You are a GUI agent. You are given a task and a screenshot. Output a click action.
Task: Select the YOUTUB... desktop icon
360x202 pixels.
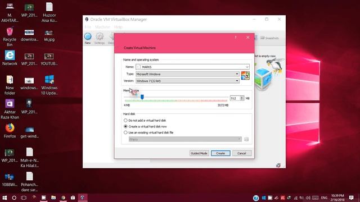tap(49, 59)
